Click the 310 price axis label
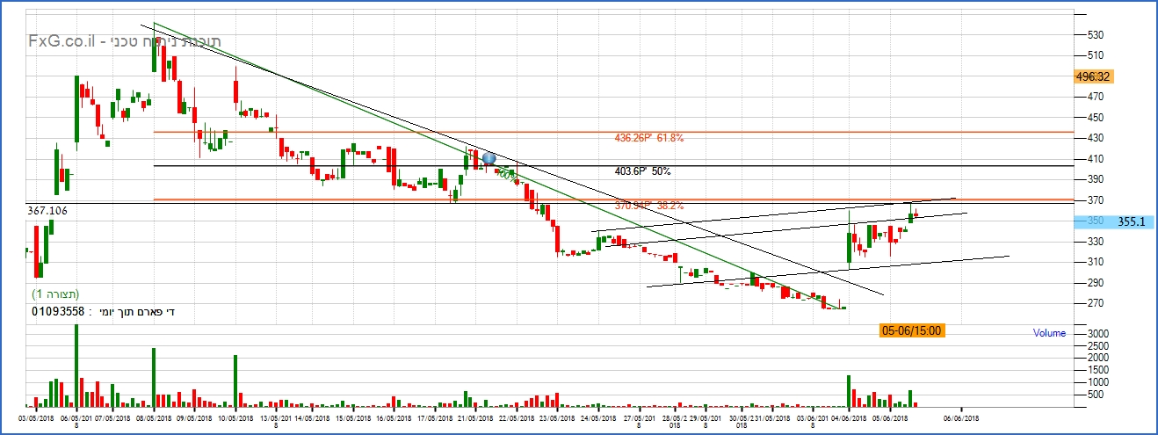The width and height of the screenshot is (1158, 435). click(x=1096, y=262)
